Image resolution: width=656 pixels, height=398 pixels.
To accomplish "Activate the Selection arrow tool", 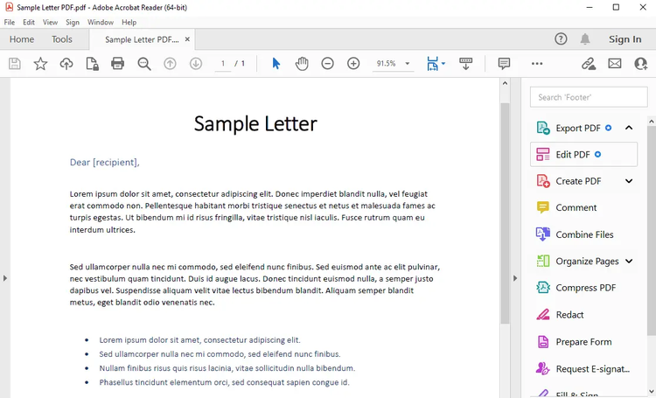I will click(x=276, y=64).
